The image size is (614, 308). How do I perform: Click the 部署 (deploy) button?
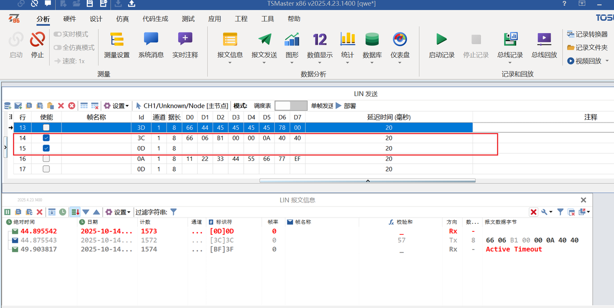point(349,105)
